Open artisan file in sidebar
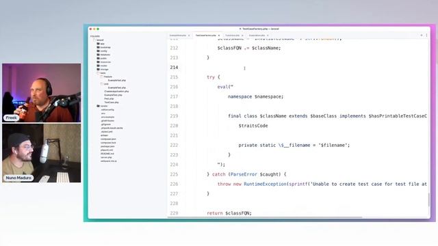 (105, 135)
